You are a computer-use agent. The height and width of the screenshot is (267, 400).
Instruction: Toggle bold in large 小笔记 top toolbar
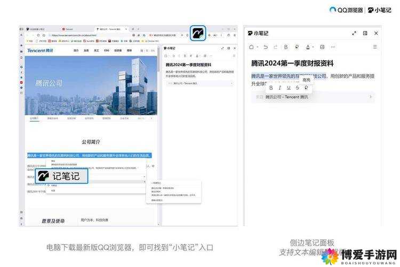click(286, 47)
